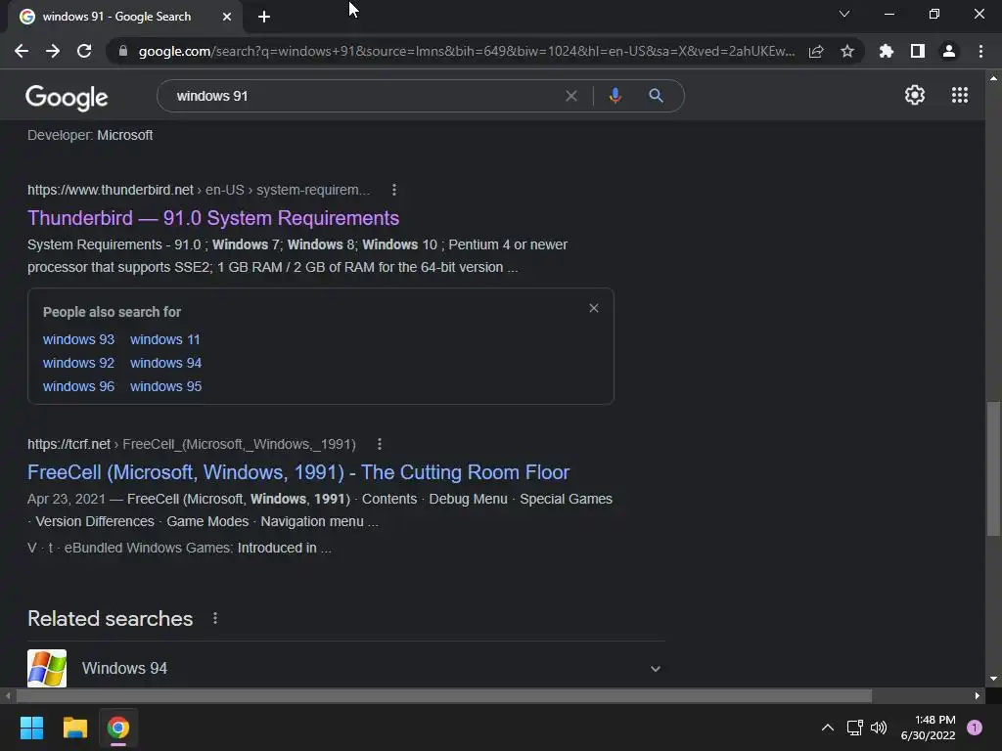Open Google quick settings gear
This screenshot has height=751, width=1002.
point(915,95)
